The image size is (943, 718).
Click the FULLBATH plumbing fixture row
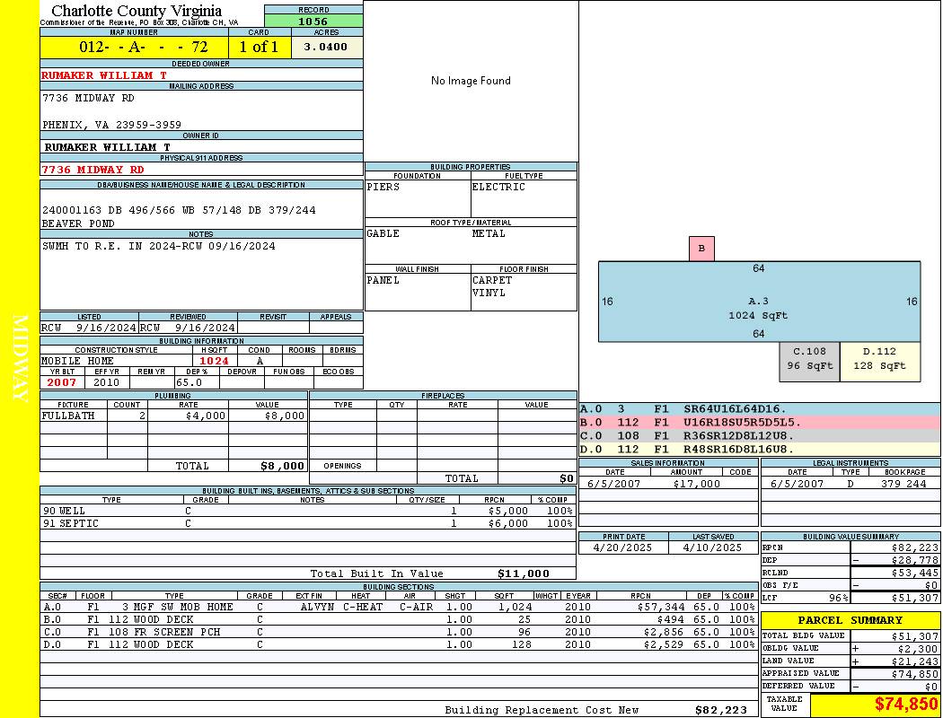(173, 416)
